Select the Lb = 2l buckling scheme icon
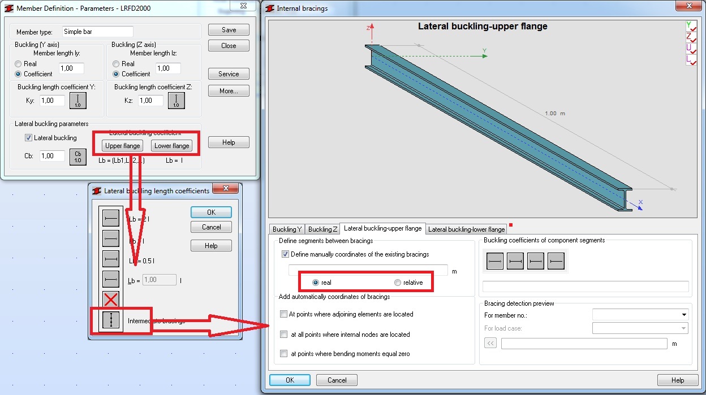The image size is (706, 395). 111,219
